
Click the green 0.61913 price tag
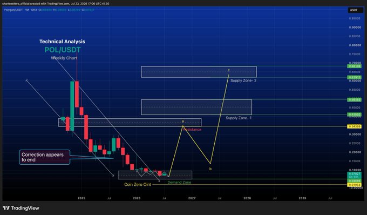[x=355, y=77]
